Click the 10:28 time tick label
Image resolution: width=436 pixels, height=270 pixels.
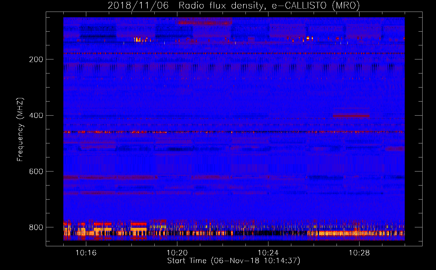359,253
